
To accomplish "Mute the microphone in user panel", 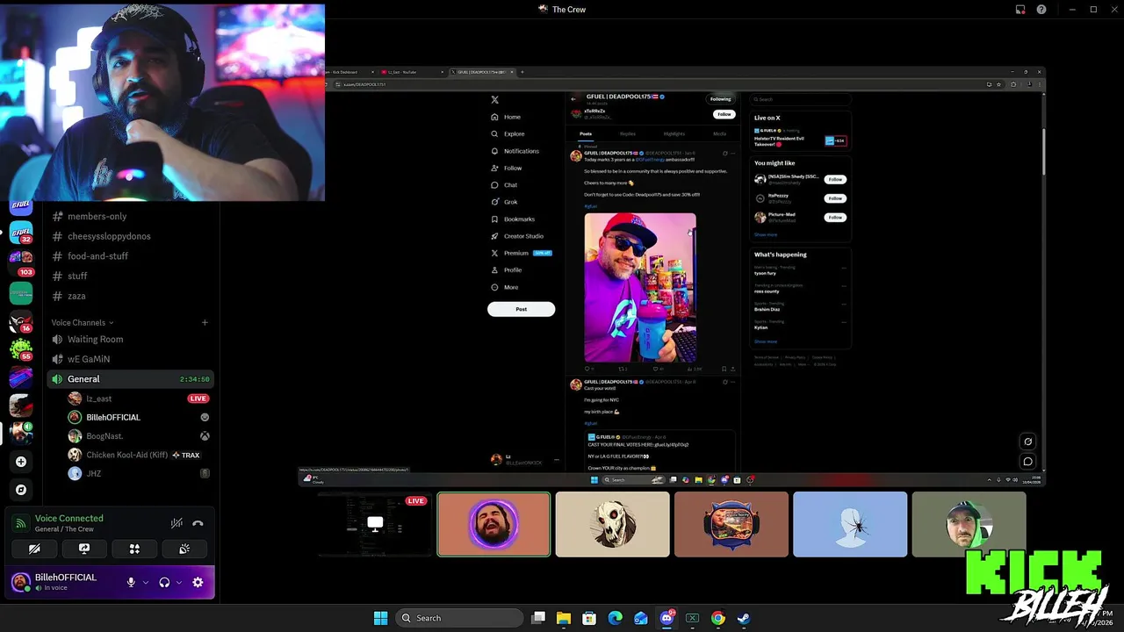I will [131, 582].
